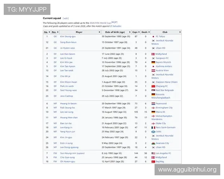This screenshot has height=179, width=224.
Task: Sort the table by the Club column arrows
Action: pos(180,32)
